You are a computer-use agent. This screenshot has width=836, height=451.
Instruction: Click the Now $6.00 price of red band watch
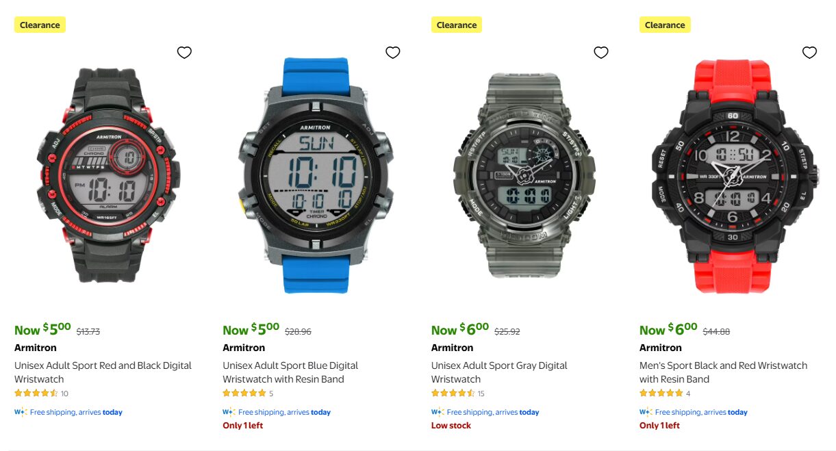[668, 329]
